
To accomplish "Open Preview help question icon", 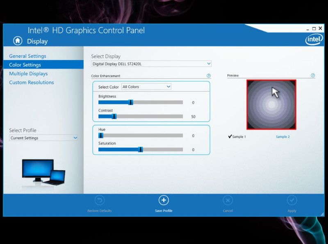I will [x=313, y=75].
